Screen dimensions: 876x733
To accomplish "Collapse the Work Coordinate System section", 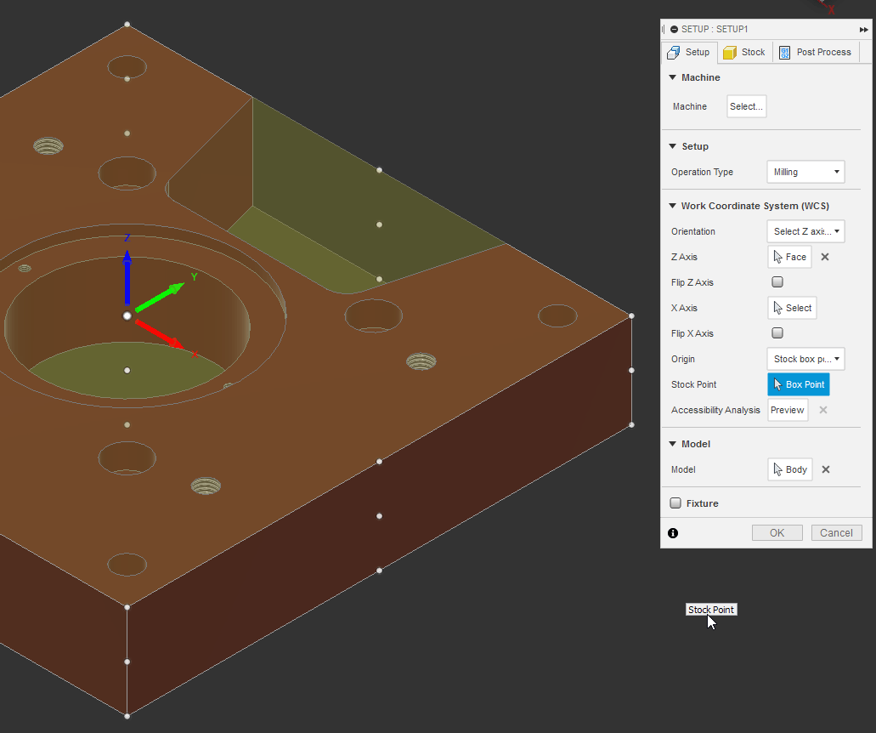I will tap(672, 205).
